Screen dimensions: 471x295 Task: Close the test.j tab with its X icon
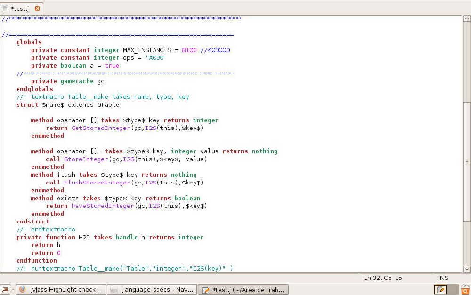click(37, 8)
